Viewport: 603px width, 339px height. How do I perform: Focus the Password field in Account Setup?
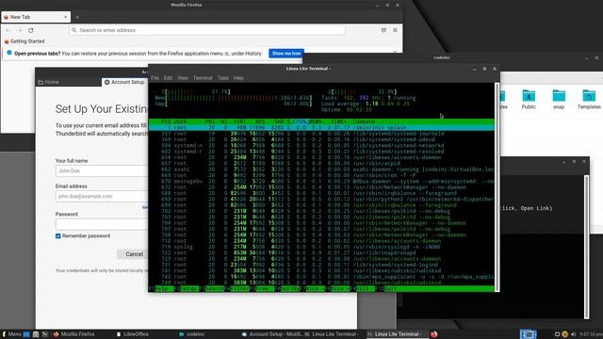point(102,224)
